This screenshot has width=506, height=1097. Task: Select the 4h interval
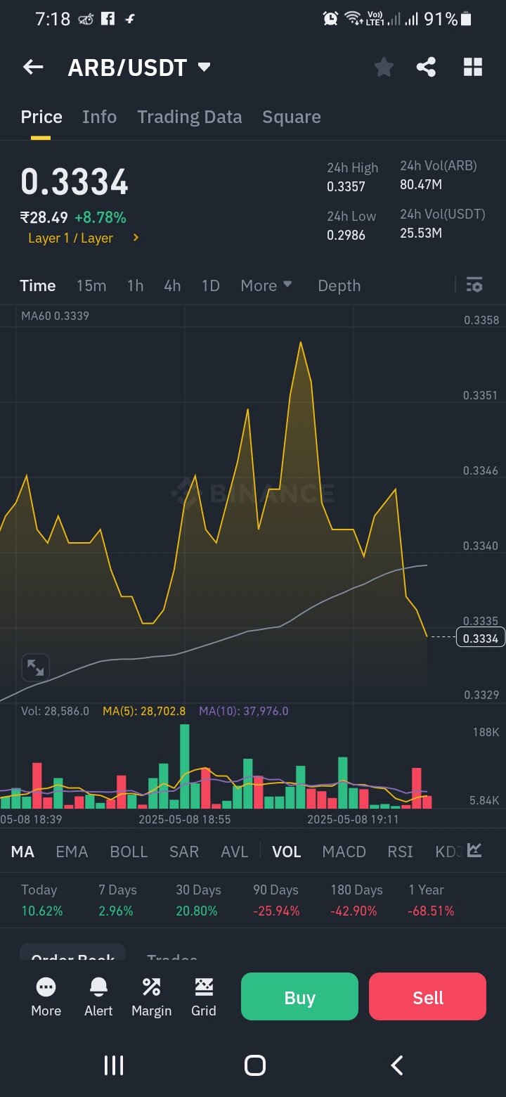(172, 286)
